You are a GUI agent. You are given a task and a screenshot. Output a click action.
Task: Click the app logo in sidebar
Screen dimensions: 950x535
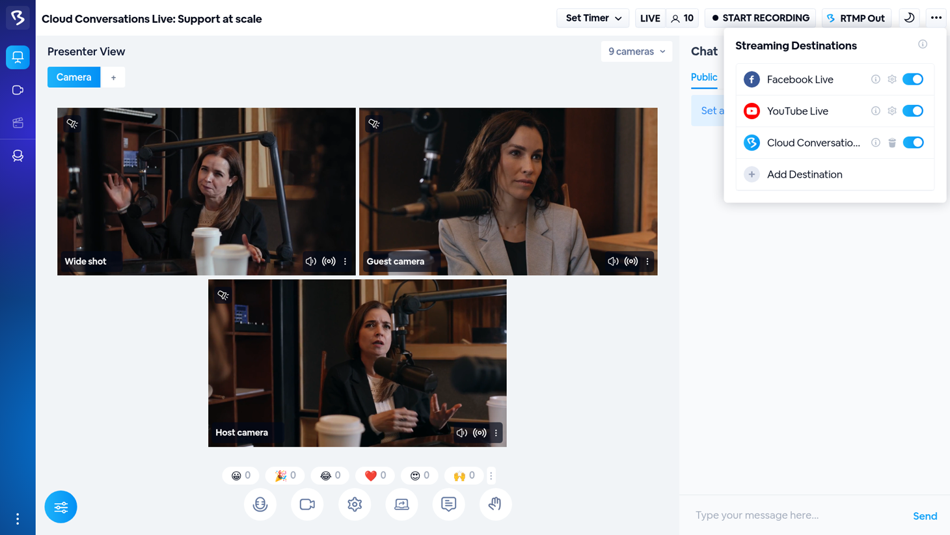point(18,18)
